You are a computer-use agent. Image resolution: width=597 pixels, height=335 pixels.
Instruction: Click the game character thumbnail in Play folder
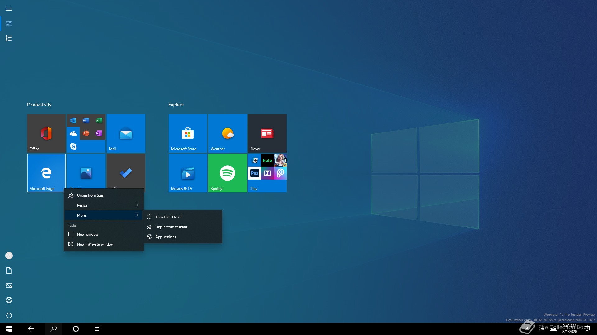click(x=280, y=160)
